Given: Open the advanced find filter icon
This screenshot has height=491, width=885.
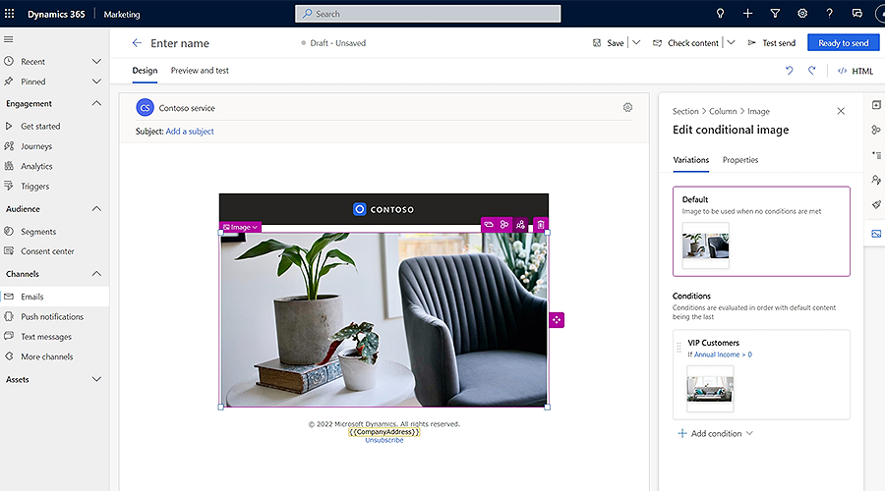Looking at the screenshot, I should click(775, 14).
